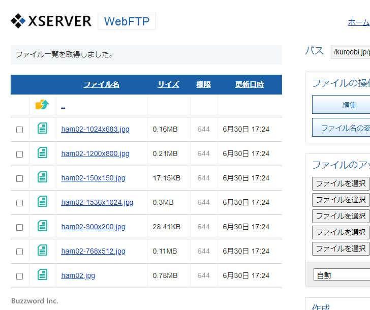
Task: Click file icon beside ham02.jpg
Action: point(43,275)
